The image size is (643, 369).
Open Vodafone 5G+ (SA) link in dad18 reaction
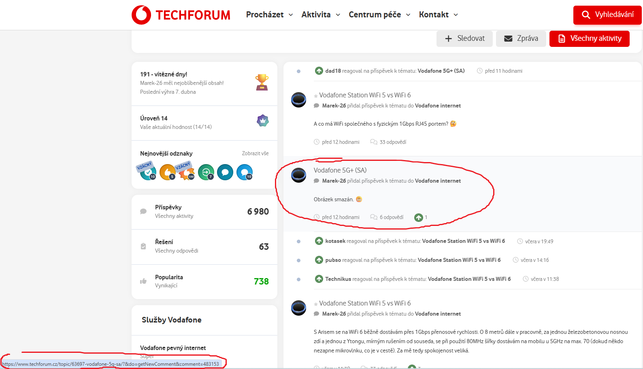441,71
